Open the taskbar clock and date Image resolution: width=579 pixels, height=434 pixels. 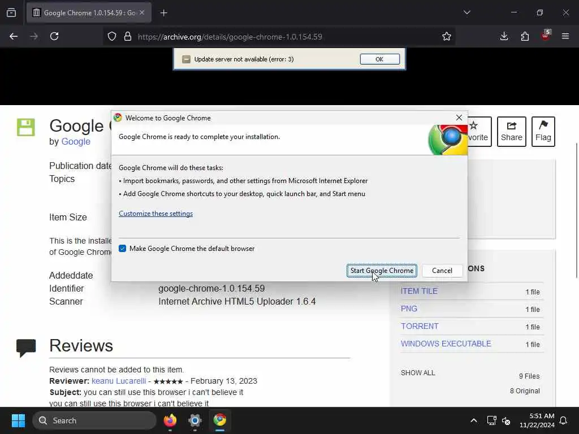(537, 420)
